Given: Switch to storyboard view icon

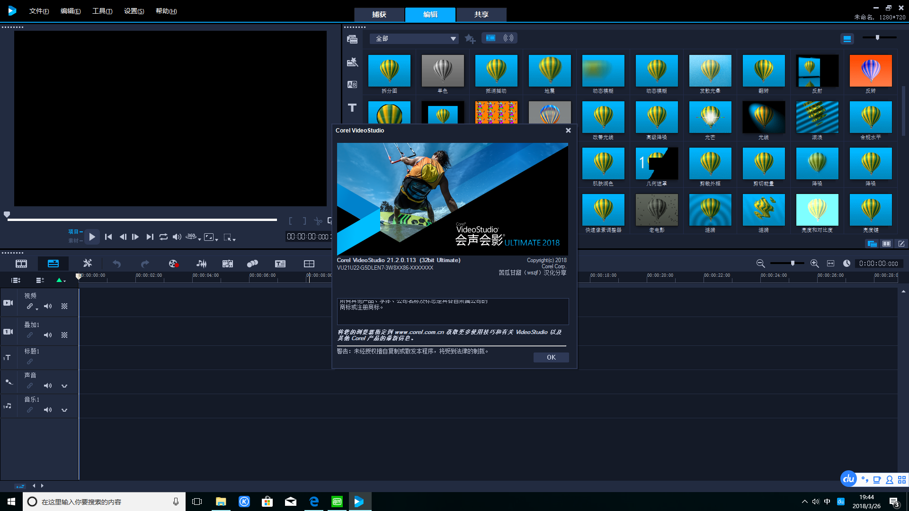Looking at the screenshot, I should (x=21, y=264).
